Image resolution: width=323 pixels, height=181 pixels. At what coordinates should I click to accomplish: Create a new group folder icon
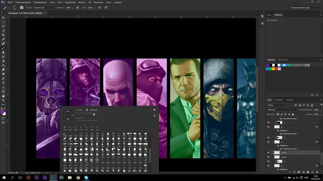pos(308,172)
